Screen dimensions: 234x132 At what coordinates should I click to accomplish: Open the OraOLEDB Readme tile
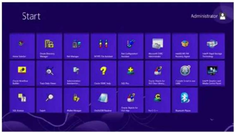pos(104,100)
